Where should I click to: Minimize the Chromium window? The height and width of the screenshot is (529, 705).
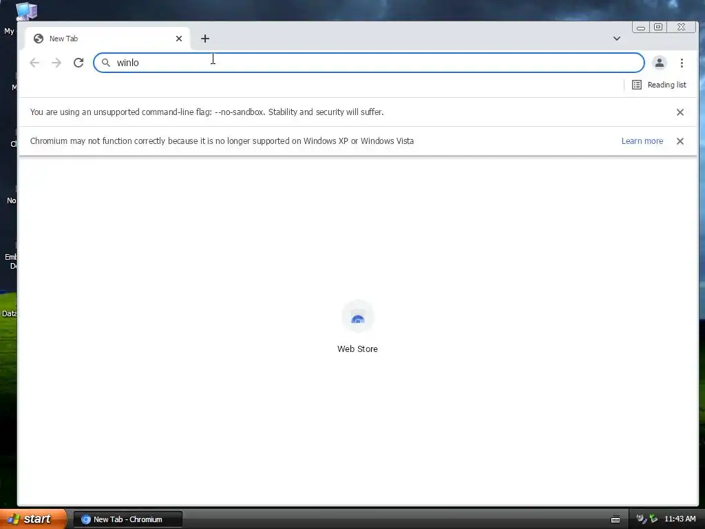coord(641,28)
